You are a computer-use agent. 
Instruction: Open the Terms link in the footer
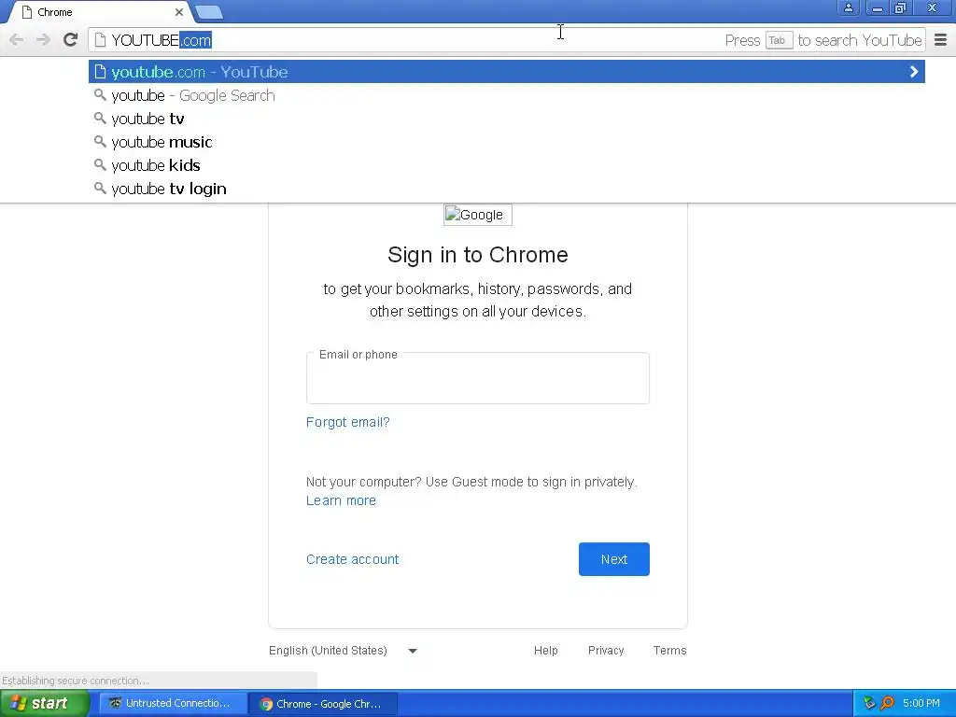point(669,651)
